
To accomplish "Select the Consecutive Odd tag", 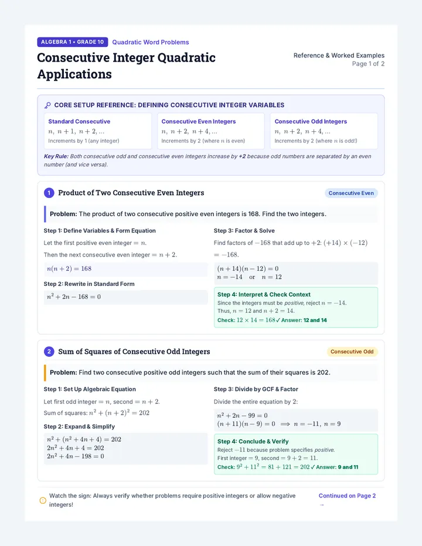I will (352, 352).
